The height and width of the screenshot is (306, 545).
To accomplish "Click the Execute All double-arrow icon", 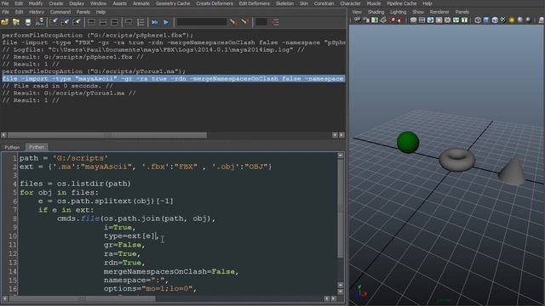I will (155, 22).
